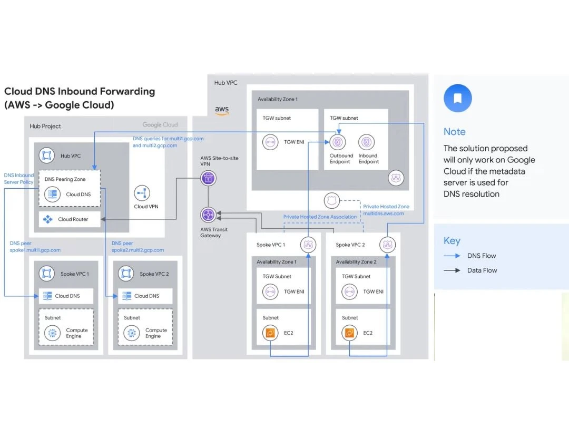
Task: Click the AWS logo
Action: click(x=222, y=110)
